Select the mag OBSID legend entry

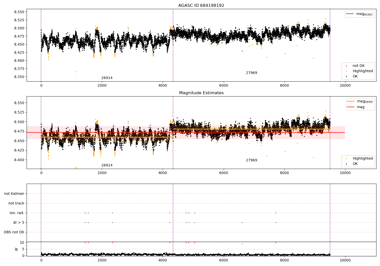pyautogui.click(x=360, y=101)
